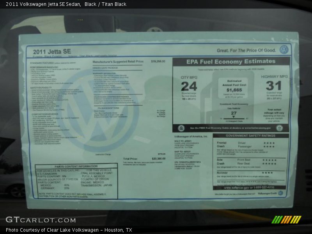The image size is (312, 234).
Task: Click the Volkswagen Credit logo
Action: (270, 193)
